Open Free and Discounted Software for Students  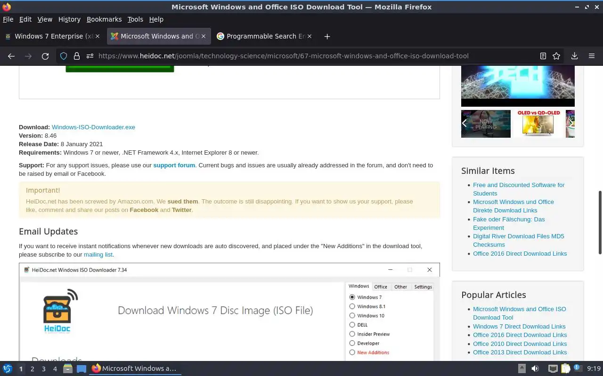pos(519,189)
